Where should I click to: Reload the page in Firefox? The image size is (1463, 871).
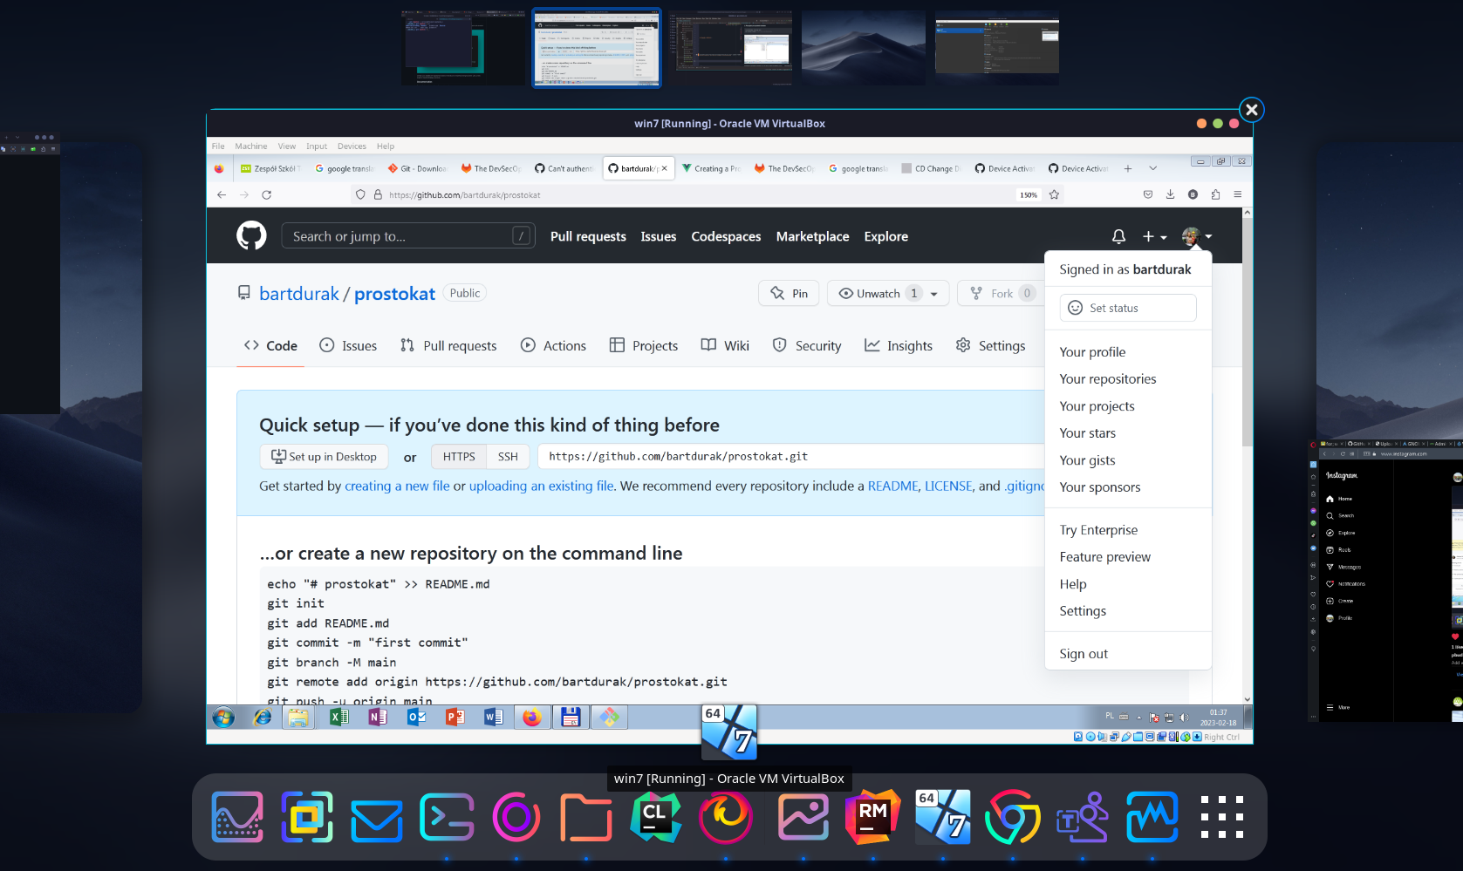pyautogui.click(x=267, y=195)
